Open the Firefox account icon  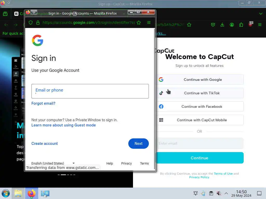click(x=232, y=25)
